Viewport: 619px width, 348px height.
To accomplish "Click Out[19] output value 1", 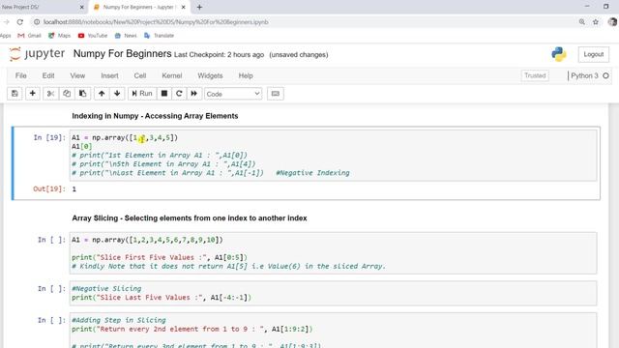I will [74, 189].
